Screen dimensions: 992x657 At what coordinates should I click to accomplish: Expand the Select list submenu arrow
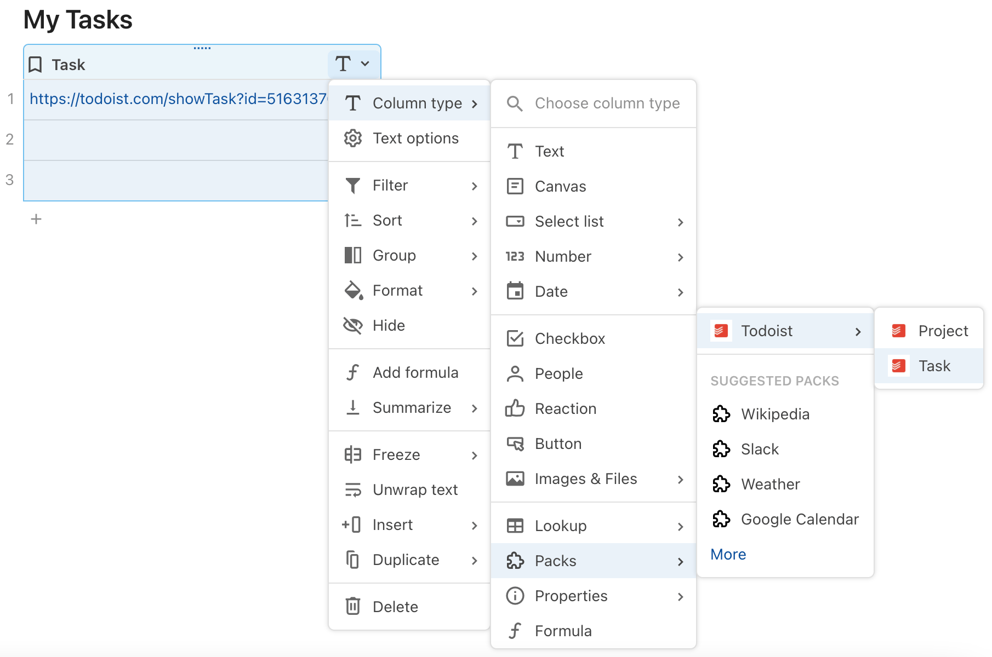pyautogui.click(x=680, y=222)
